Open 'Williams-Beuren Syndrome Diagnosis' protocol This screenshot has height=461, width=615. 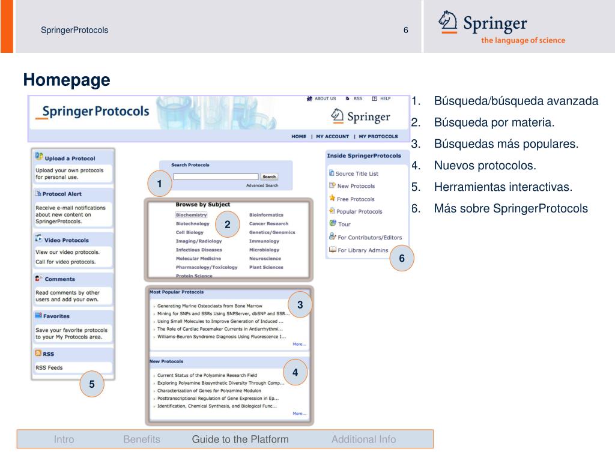click(221, 336)
